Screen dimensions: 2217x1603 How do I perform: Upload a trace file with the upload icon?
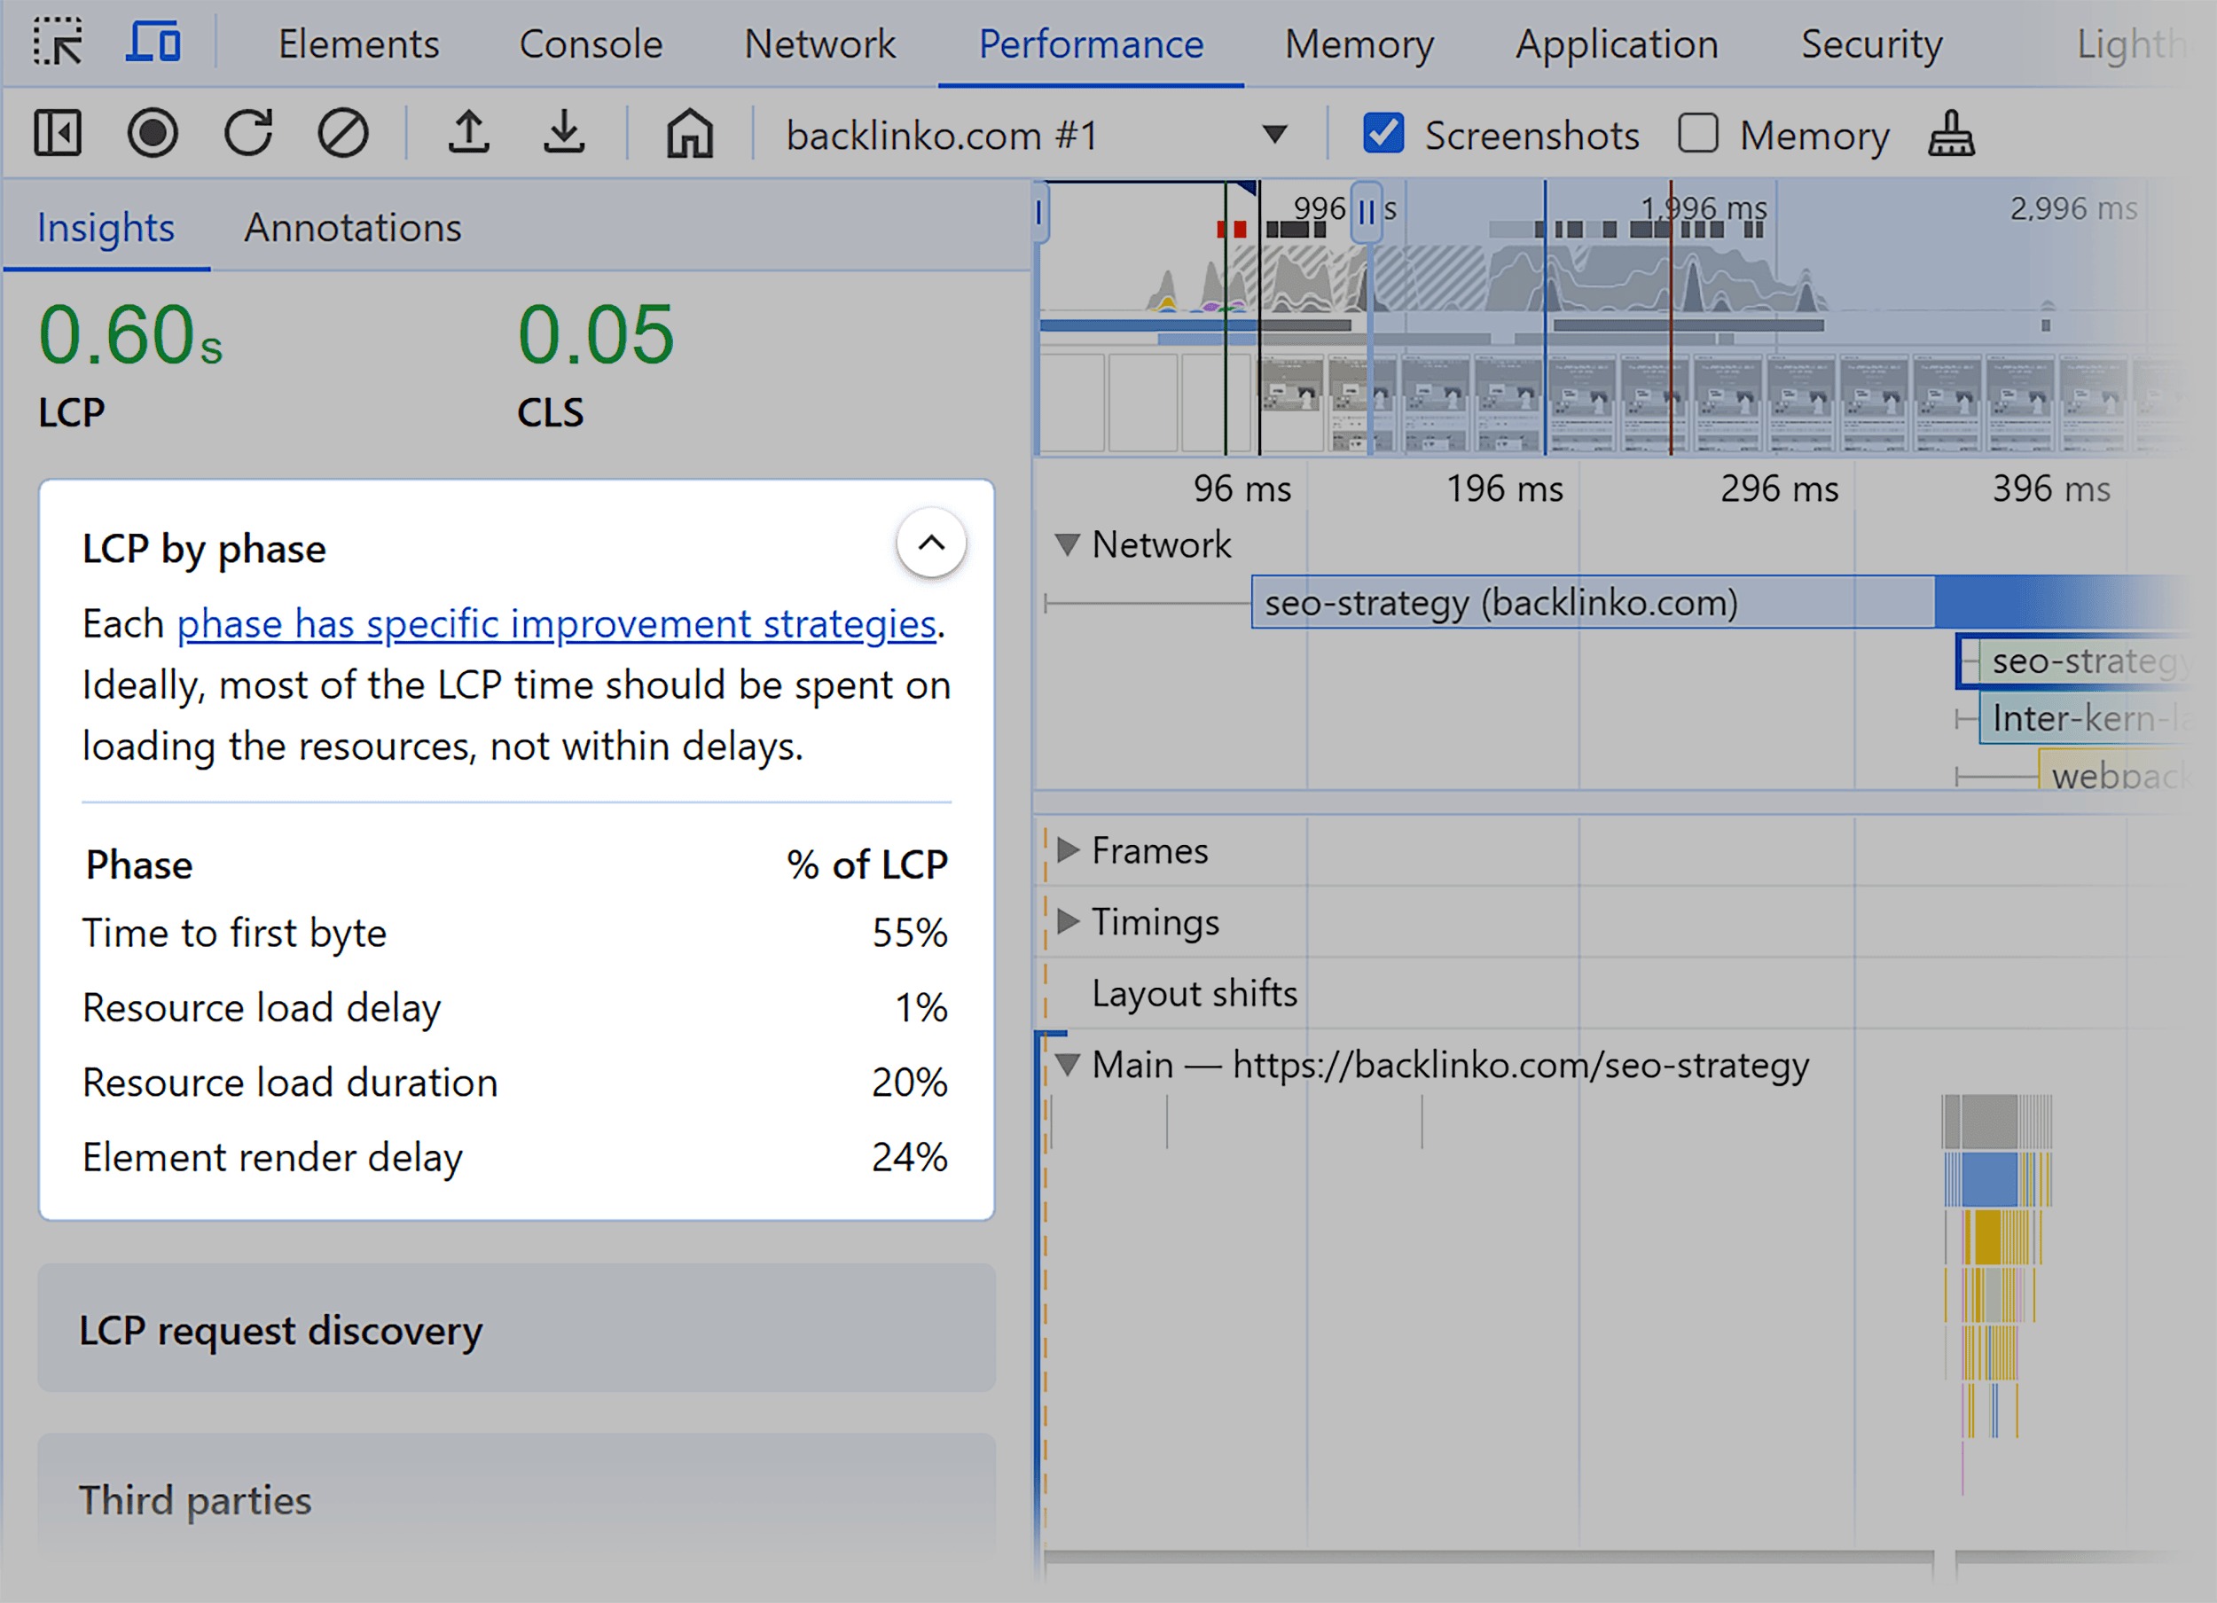tap(469, 133)
